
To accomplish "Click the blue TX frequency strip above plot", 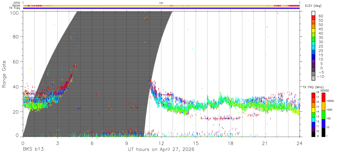I will click(161, 8).
